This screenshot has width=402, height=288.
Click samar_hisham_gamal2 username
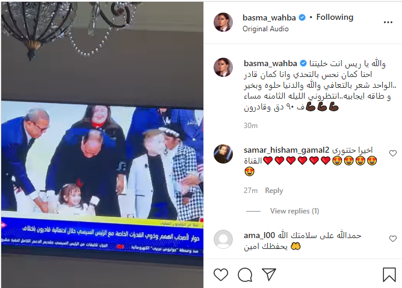[x=286, y=150]
